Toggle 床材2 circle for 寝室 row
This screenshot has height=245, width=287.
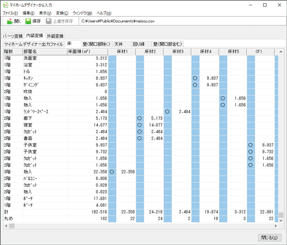[x=140, y=125]
